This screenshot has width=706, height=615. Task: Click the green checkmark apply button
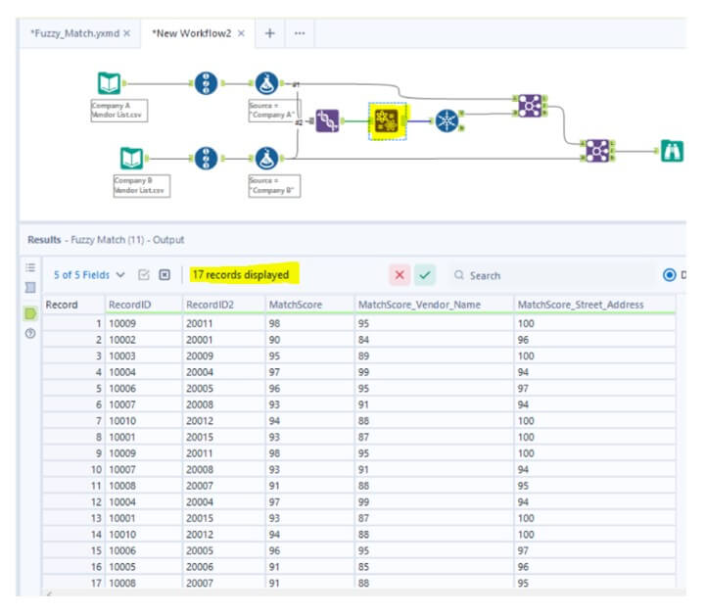(x=425, y=274)
